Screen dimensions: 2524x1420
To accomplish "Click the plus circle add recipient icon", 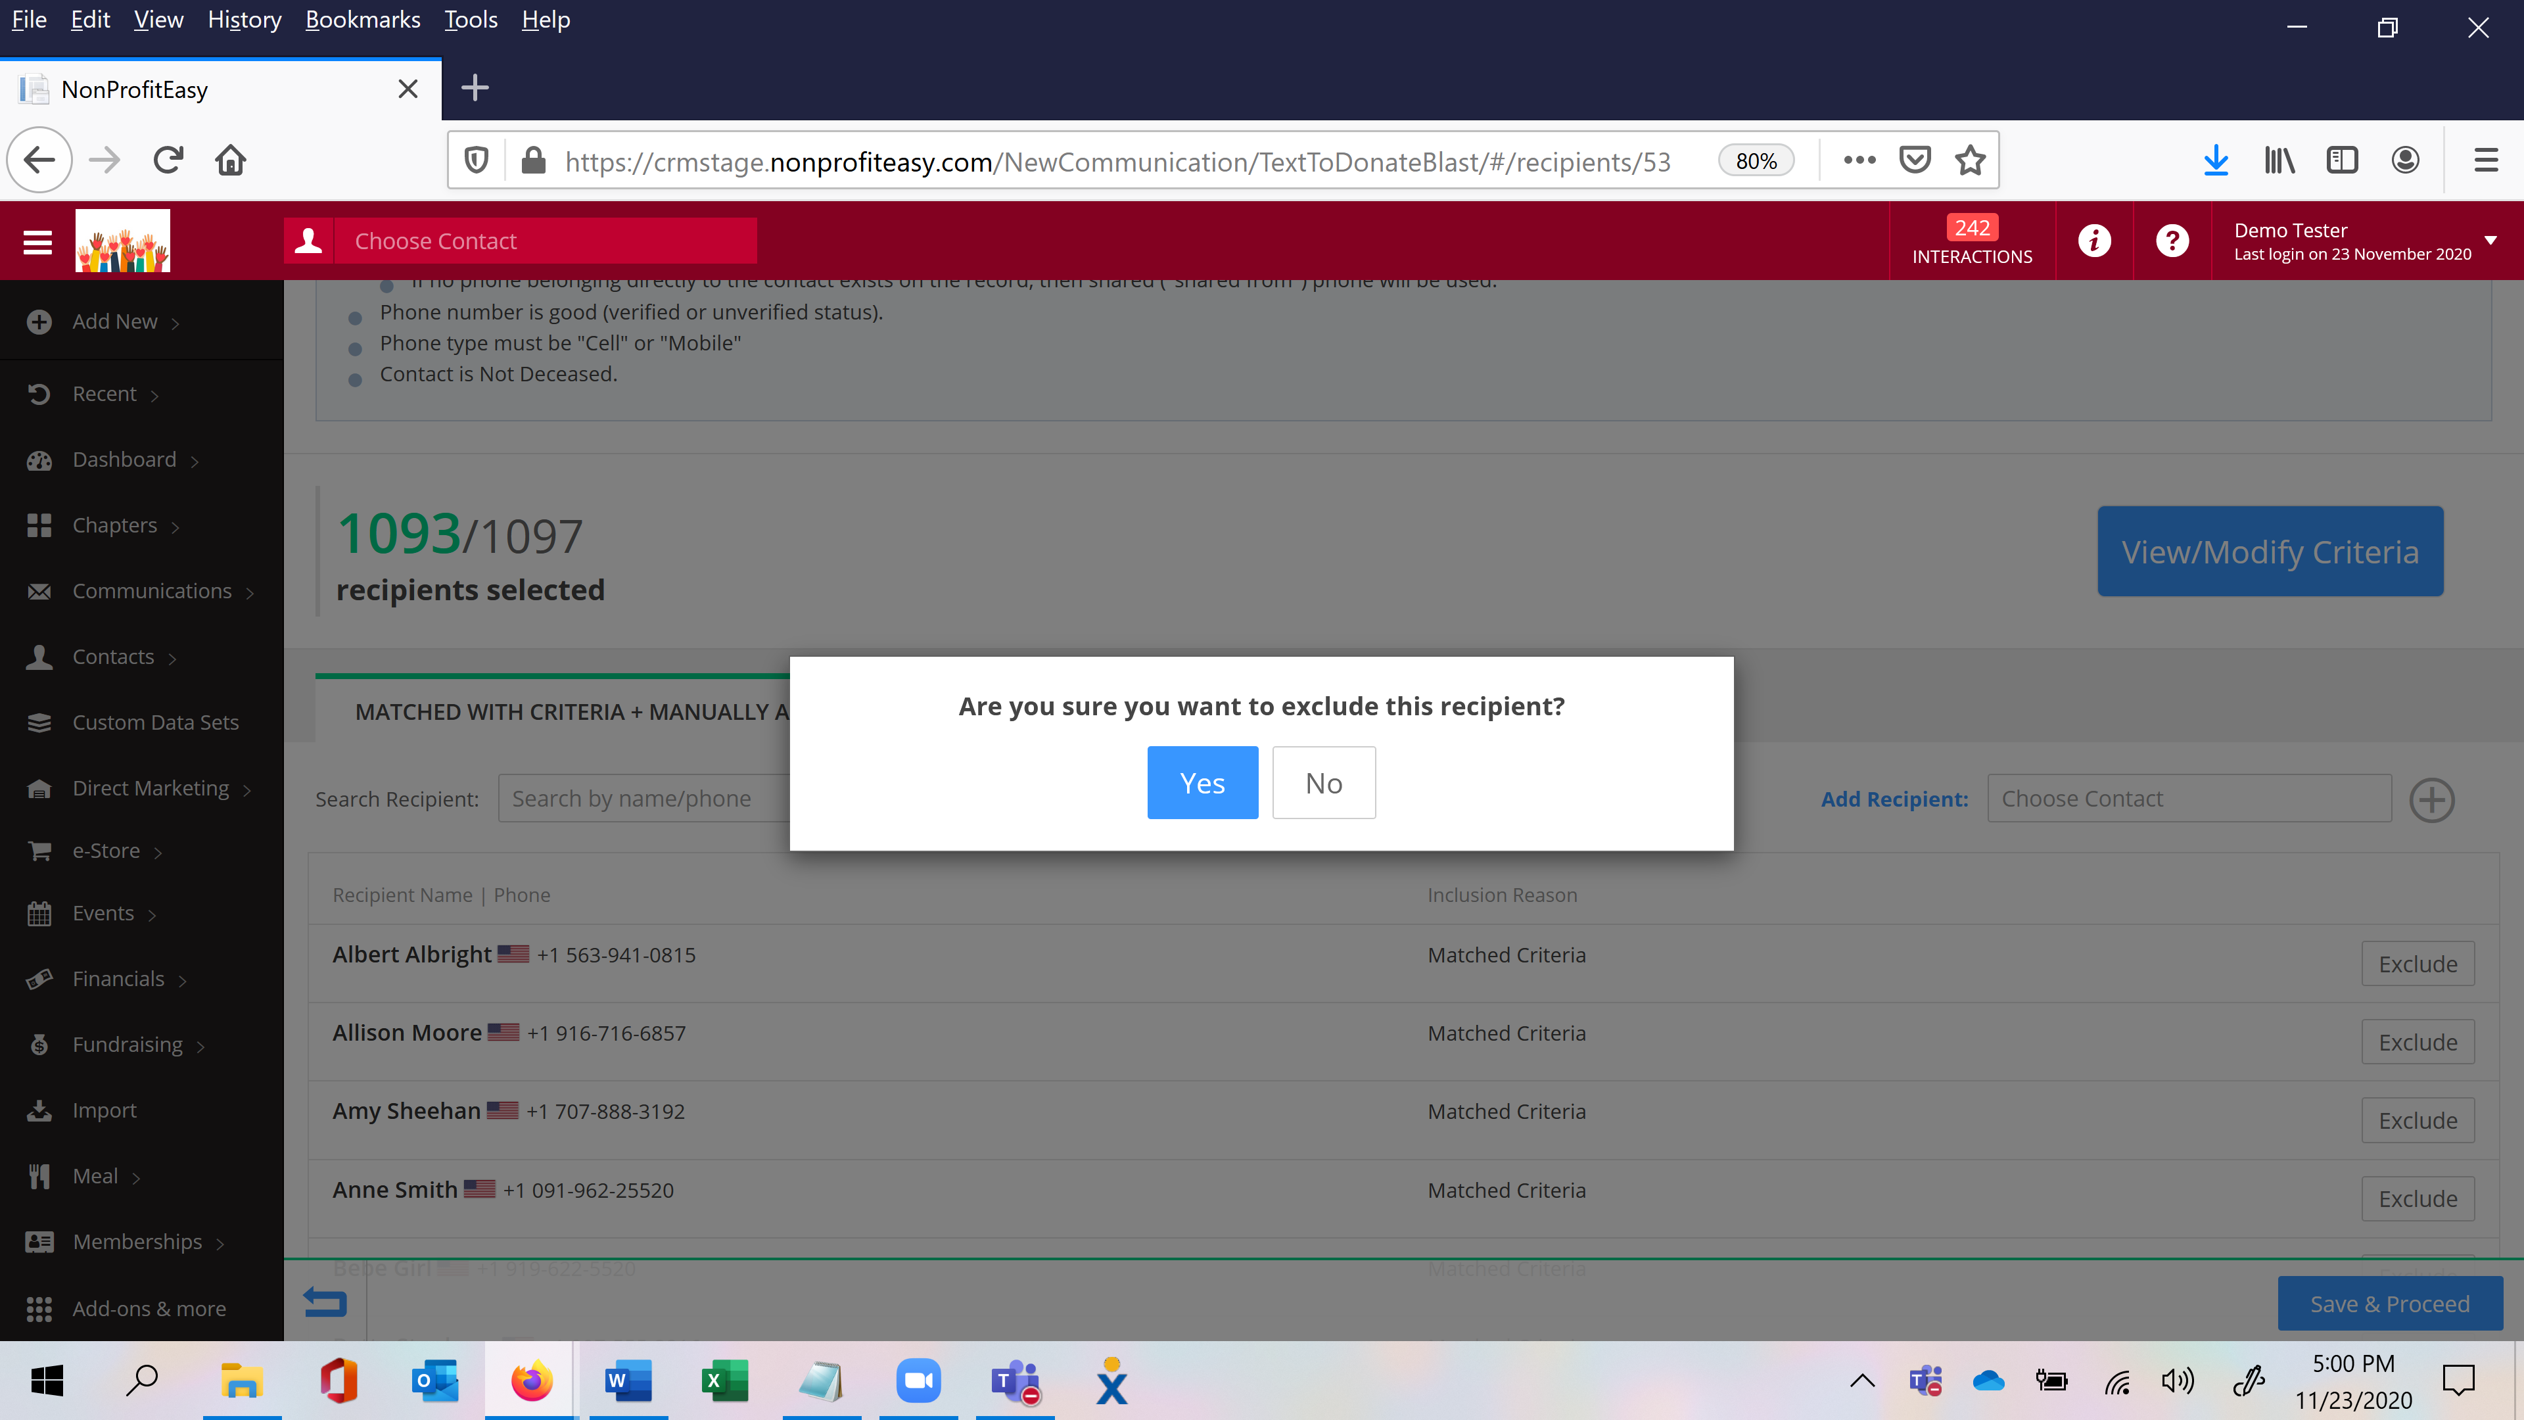I will click(2432, 799).
